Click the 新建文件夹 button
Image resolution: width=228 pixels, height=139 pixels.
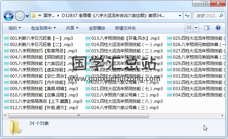[x=125, y=28]
